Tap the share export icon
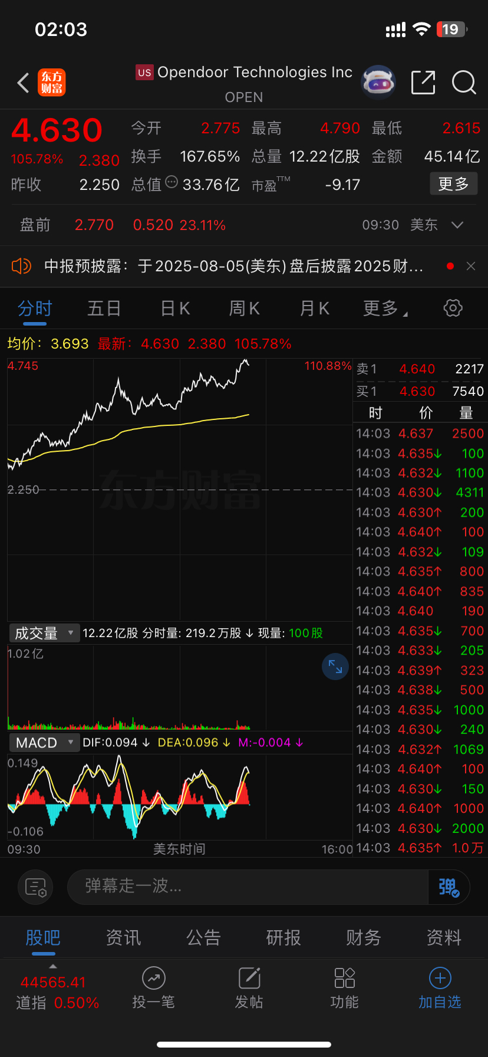 423,83
